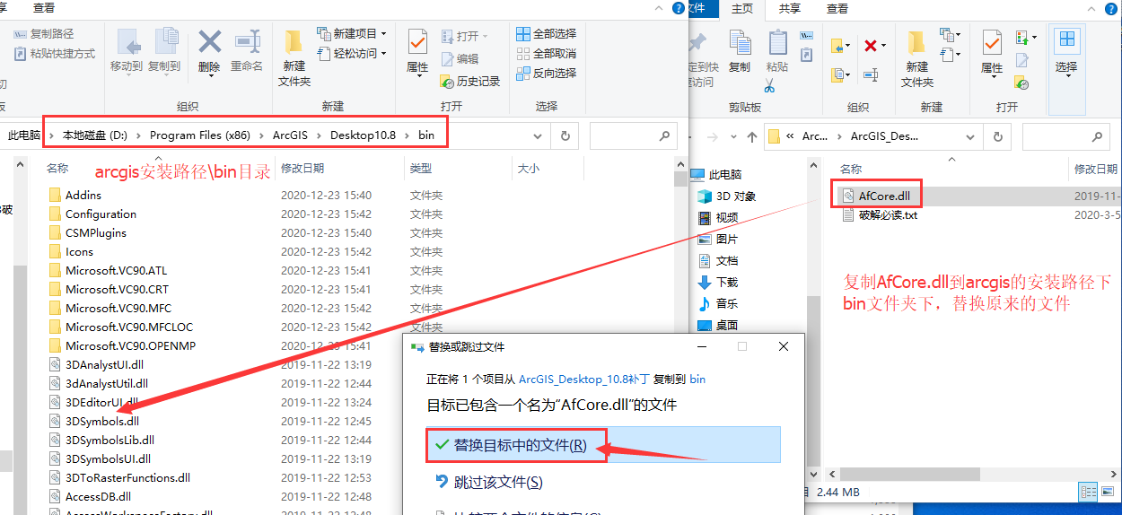Open the View (查看) tab in patch window
The height and width of the screenshot is (515, 1122).
pyautogui.click(x=837, y=8)
